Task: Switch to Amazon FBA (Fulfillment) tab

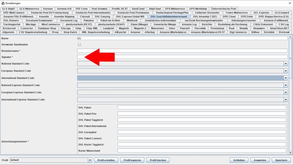Action: click(x=18, y=17)
